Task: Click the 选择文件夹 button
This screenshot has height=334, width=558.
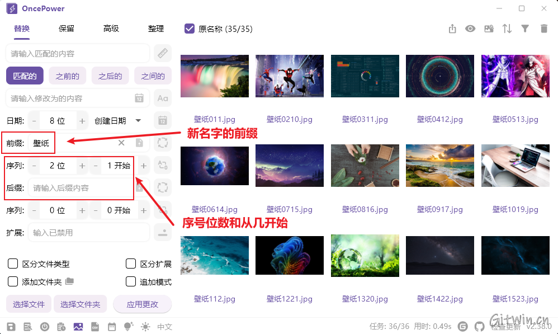Action: [x=80, y=304]
